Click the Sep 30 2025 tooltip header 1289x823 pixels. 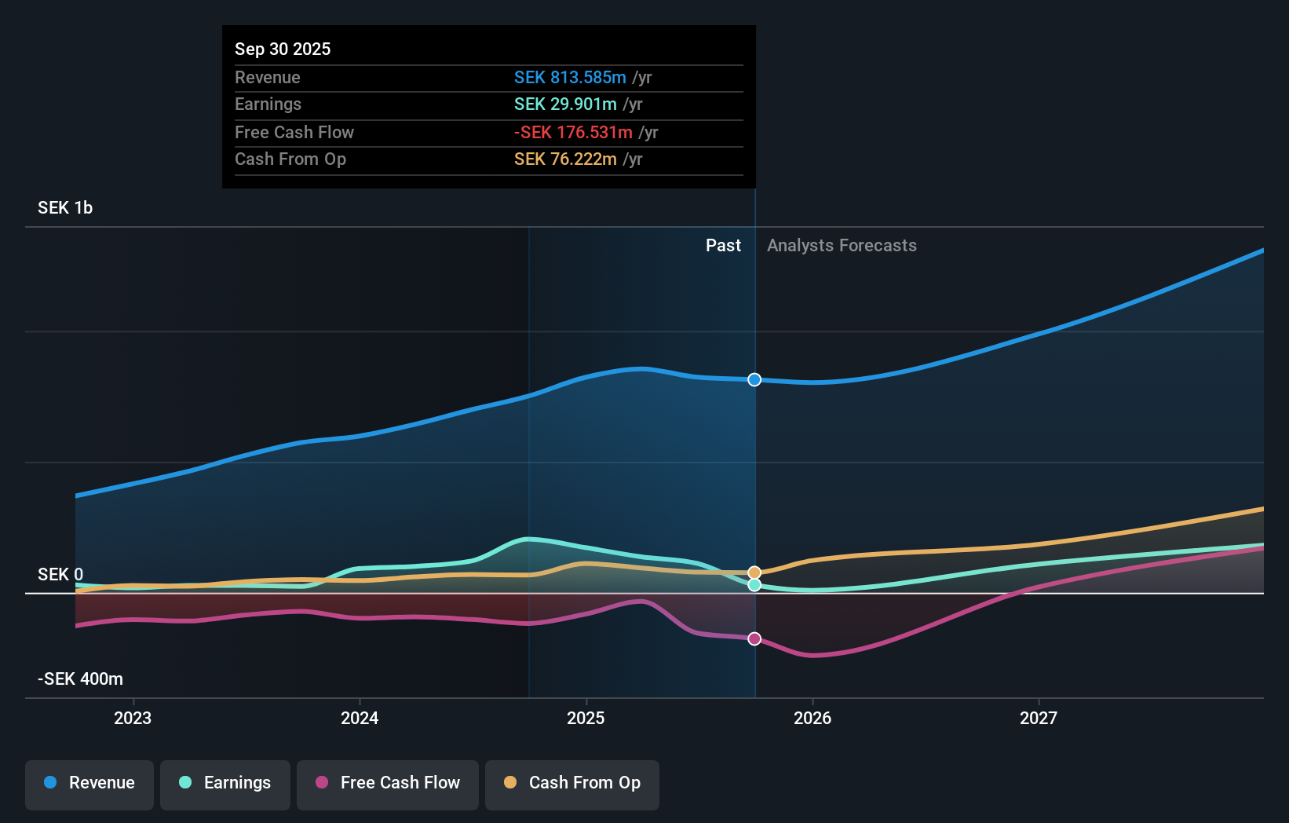tap(283, 49)
